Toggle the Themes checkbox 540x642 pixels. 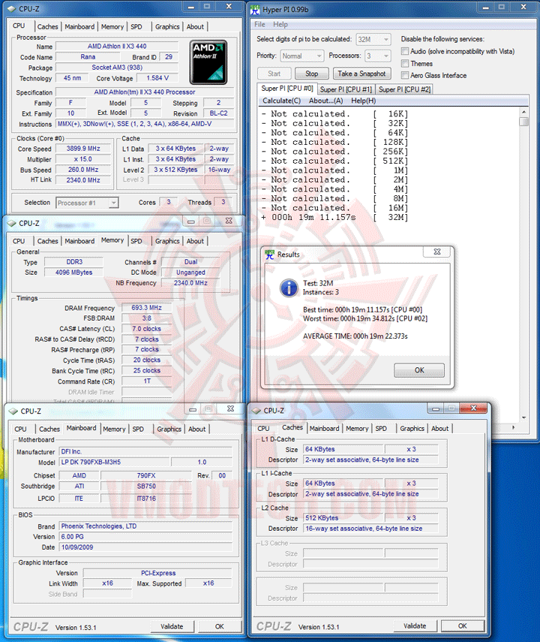click(x=405, y=64)
